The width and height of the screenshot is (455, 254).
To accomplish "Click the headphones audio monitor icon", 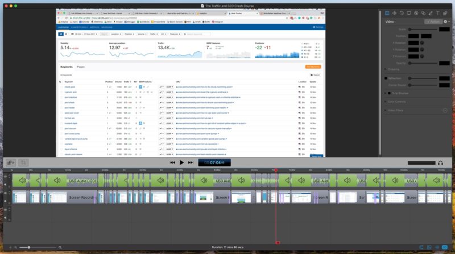I will [x=440, y=163].
